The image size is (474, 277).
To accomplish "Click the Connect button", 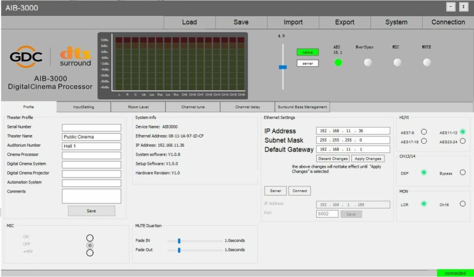I will tap(299, 191).
